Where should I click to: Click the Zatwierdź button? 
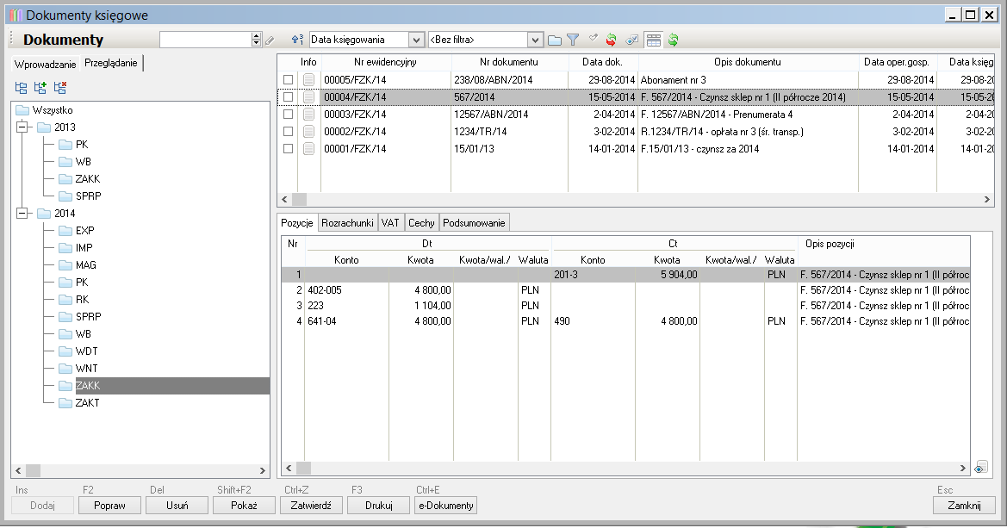[311, 506]
